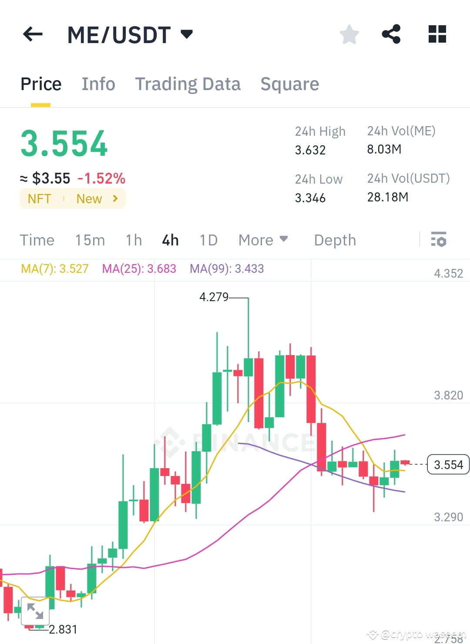
Task: Favorite the ME/USDT pair with the star
Action: (x=349, y=34)
